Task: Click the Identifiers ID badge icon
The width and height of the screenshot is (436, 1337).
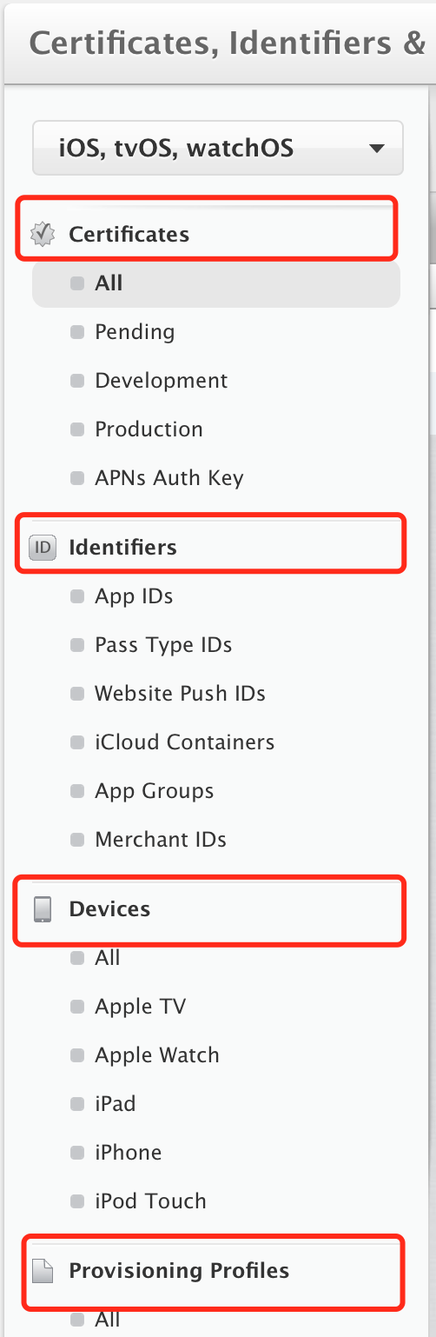Action: pyautogui.click(x=43, y=548)
